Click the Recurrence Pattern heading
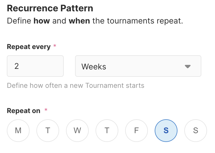Viewport: 215px width, 153px height. coord(50,8)
